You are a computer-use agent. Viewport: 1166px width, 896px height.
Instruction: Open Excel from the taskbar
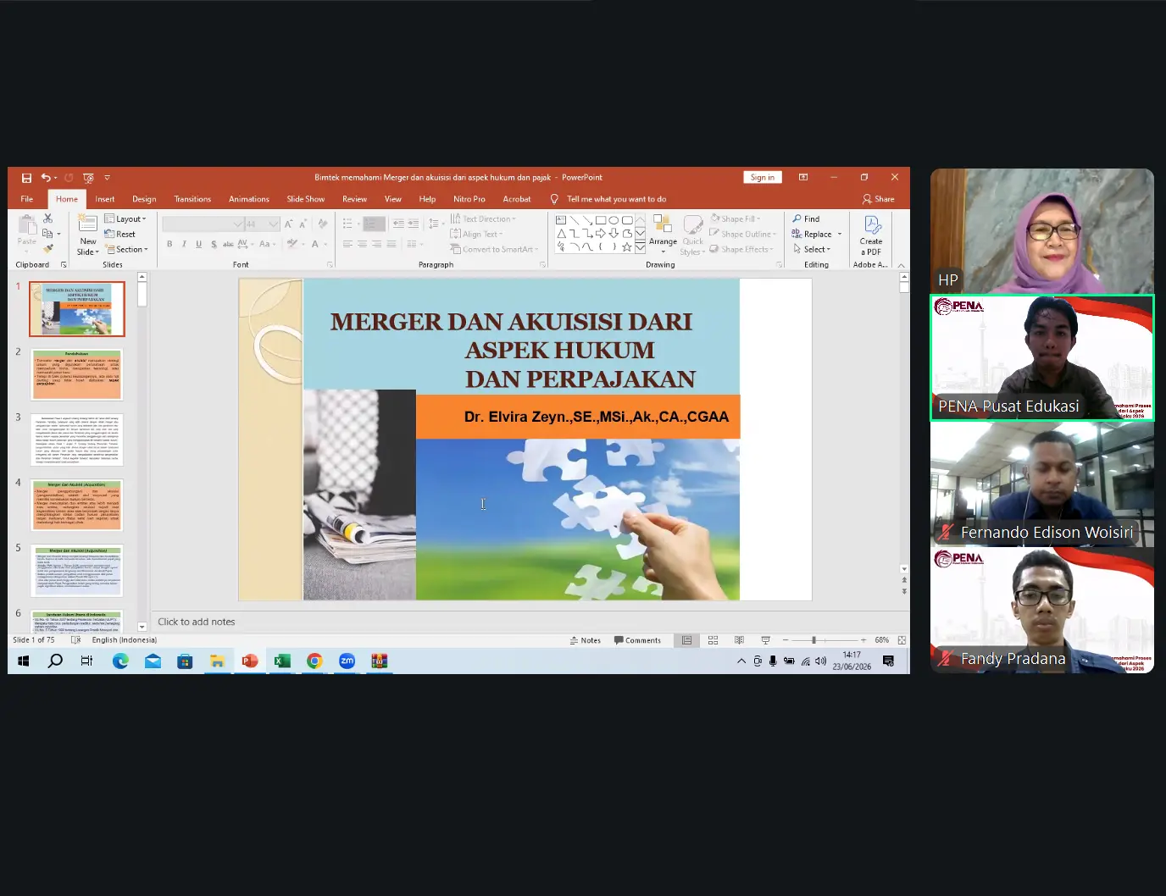[282, 661]
